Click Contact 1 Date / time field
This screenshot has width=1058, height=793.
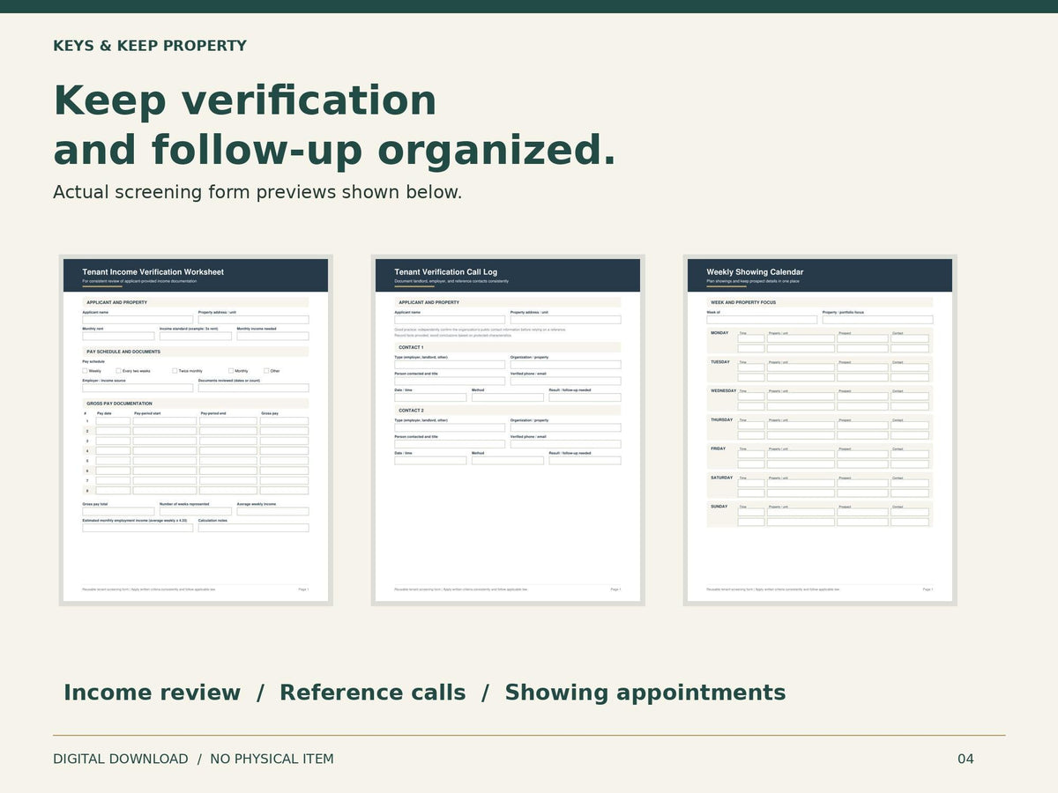430,397
